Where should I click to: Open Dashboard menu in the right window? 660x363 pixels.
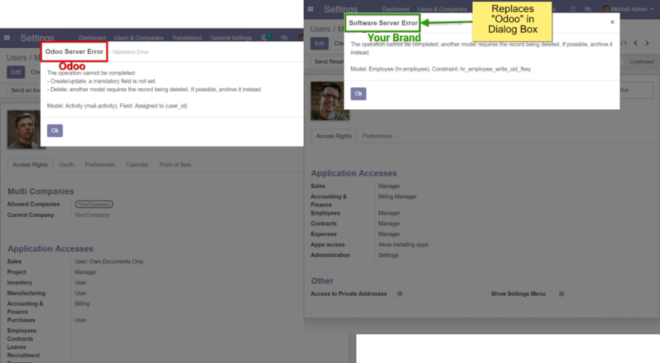[396, 10]
